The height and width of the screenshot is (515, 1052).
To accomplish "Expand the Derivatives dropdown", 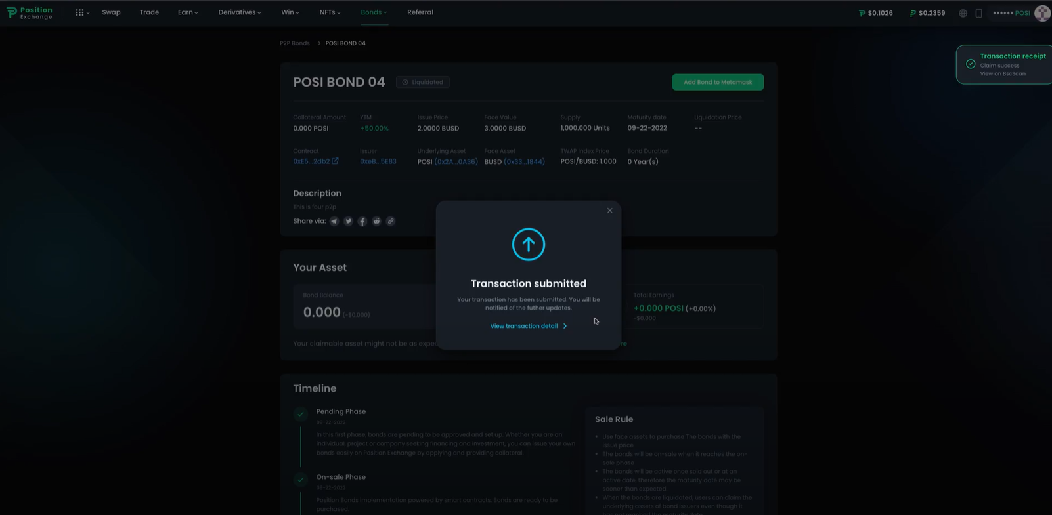I will tap(239, 12).
